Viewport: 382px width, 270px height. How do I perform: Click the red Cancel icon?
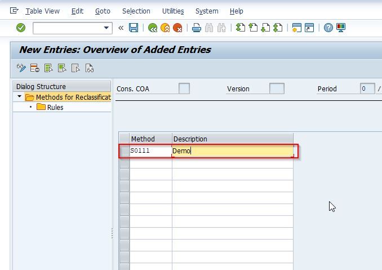point(177,28)
